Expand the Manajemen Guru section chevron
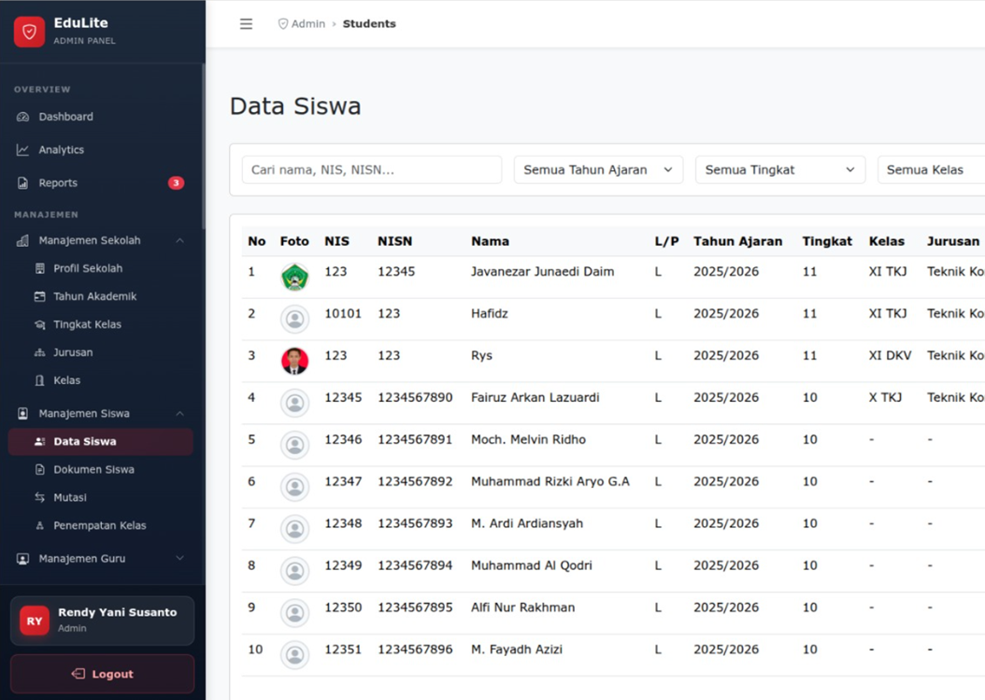This screenshot has width=985, height=700. (179, 558)
